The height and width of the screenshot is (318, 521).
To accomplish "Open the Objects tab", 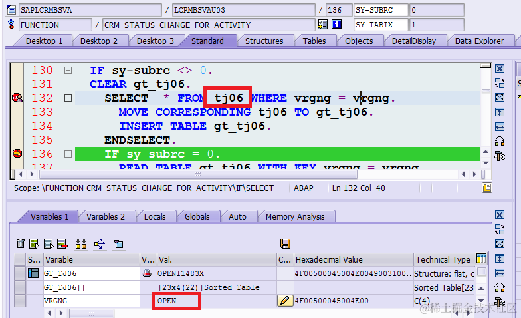I will (x=359, y=41).
